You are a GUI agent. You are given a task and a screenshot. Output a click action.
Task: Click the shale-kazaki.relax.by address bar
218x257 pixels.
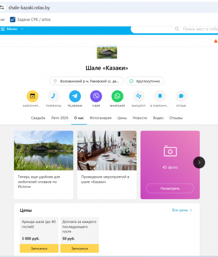pos(29,8)
